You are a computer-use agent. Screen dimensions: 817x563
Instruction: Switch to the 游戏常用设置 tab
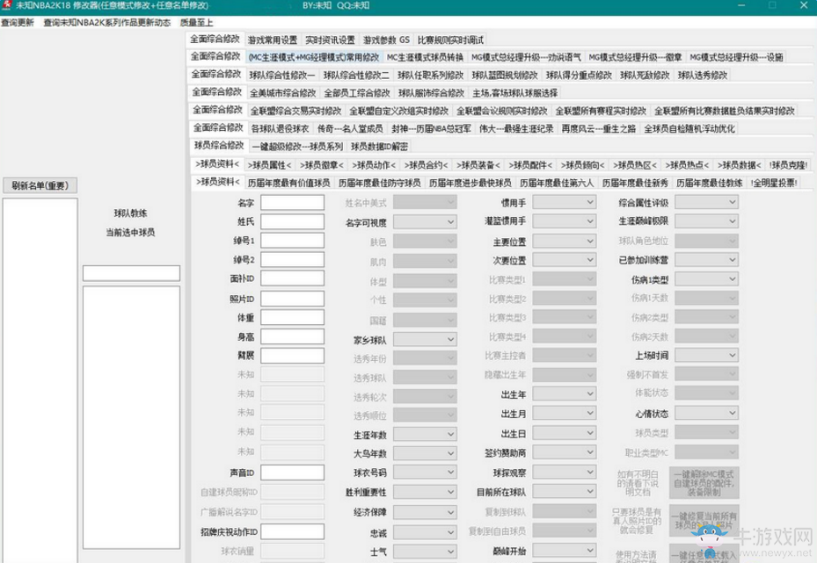(273, 40)
